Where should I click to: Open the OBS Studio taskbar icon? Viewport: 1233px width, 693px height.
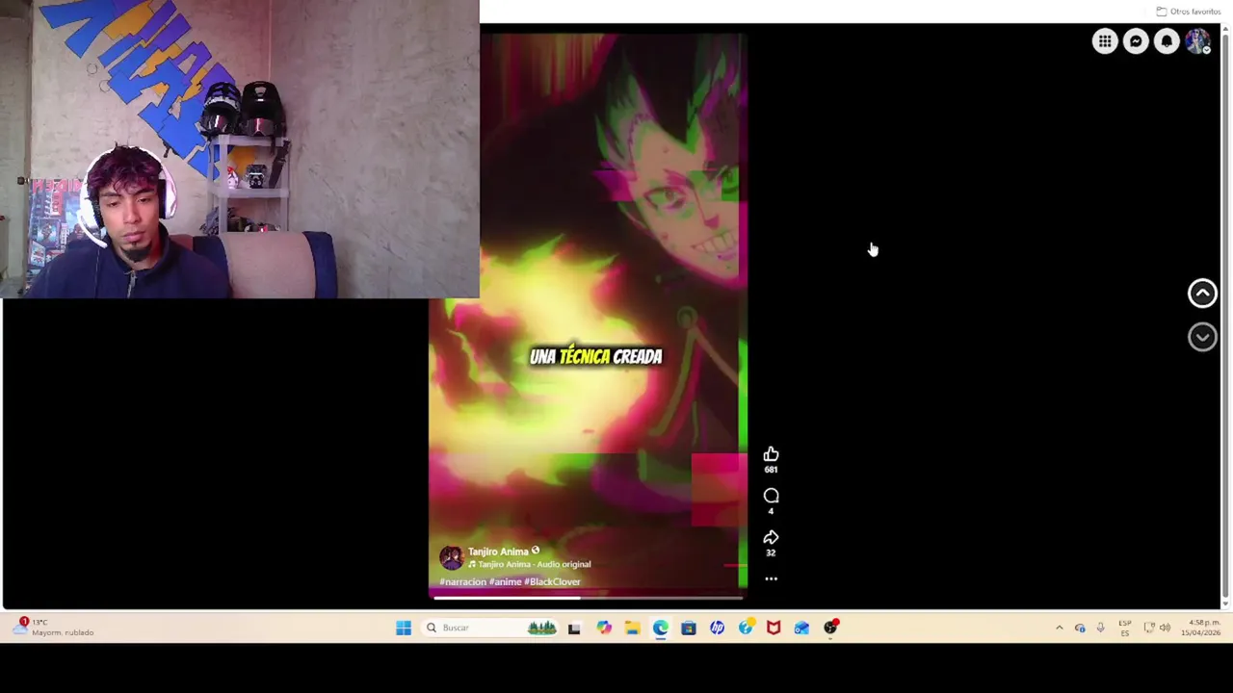tap(830, 628)
